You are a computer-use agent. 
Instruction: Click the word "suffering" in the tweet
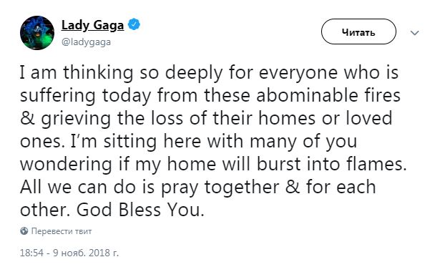[58, 96]
